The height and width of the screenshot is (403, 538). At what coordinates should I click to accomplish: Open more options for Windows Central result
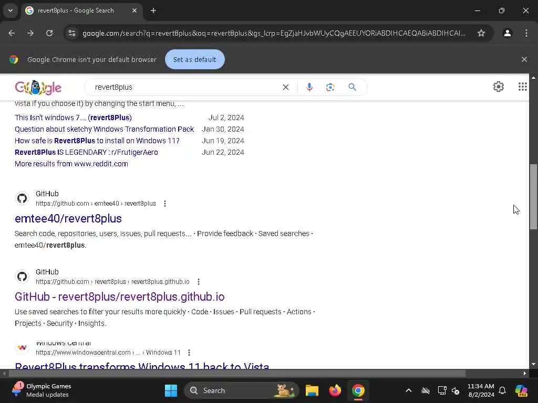189,353
